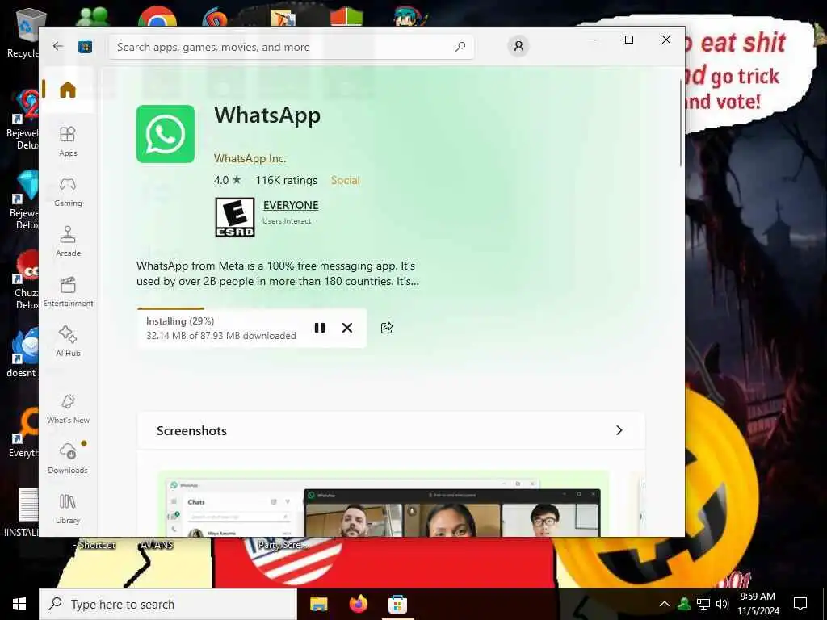The height and width of the screenshot is (620, 827).
Task: Open the Downloads page
Action: coord(68,459)
